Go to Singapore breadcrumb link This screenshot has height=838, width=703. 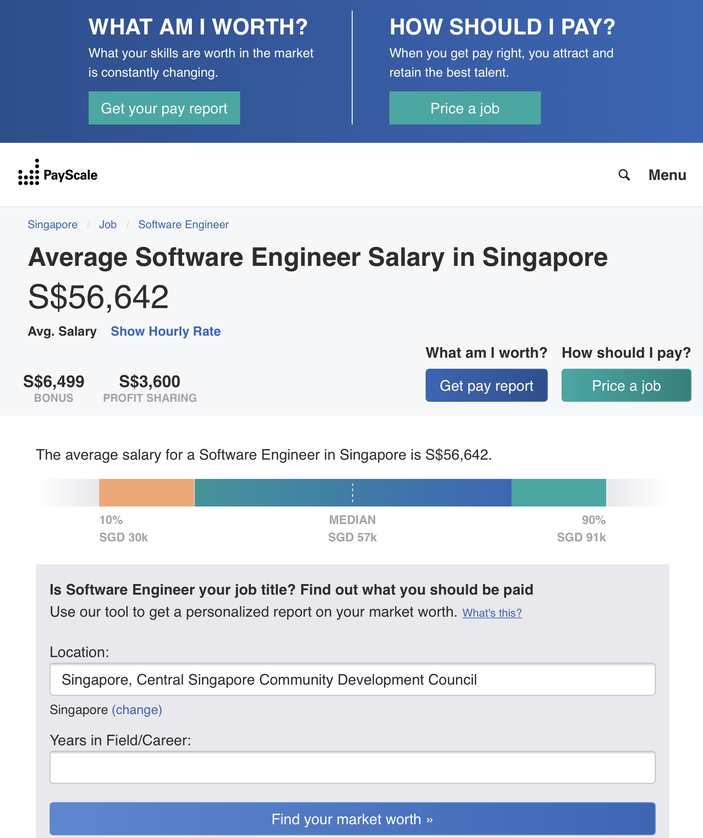pos(52,225)
